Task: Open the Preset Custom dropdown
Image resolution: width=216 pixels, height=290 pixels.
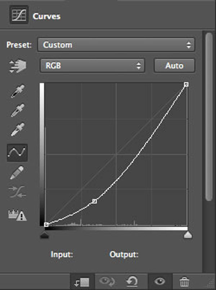Action: [x=116, y=45]
